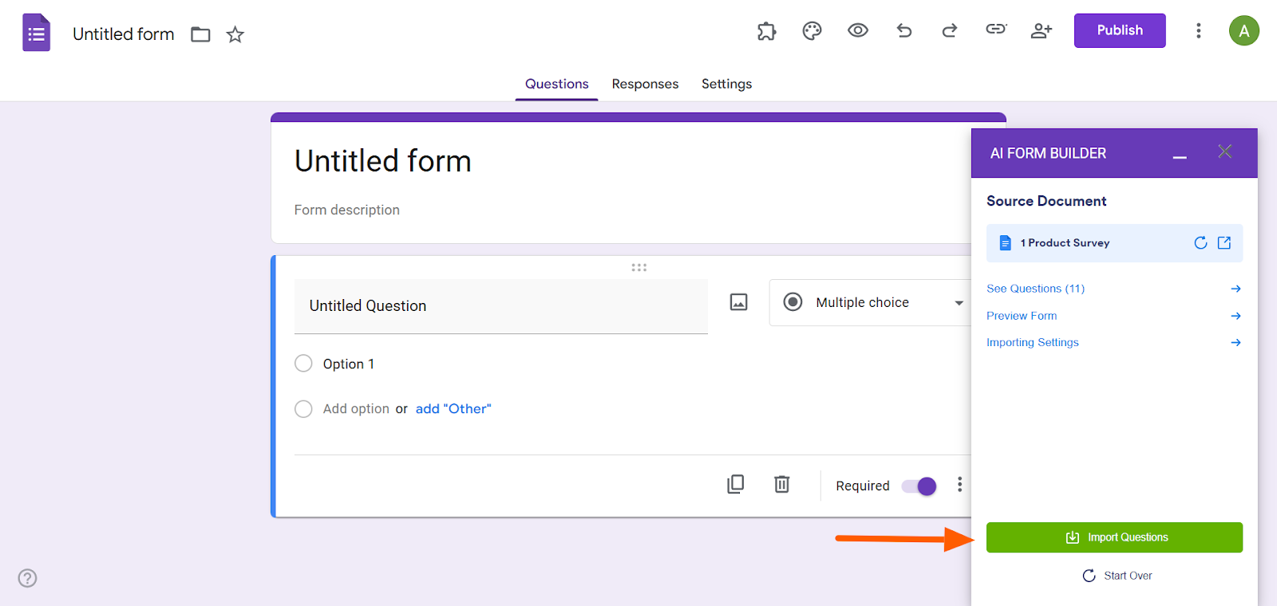Grab the question drag handle dots
This screenshot has width=1277, height=606.
coord(638,268)
